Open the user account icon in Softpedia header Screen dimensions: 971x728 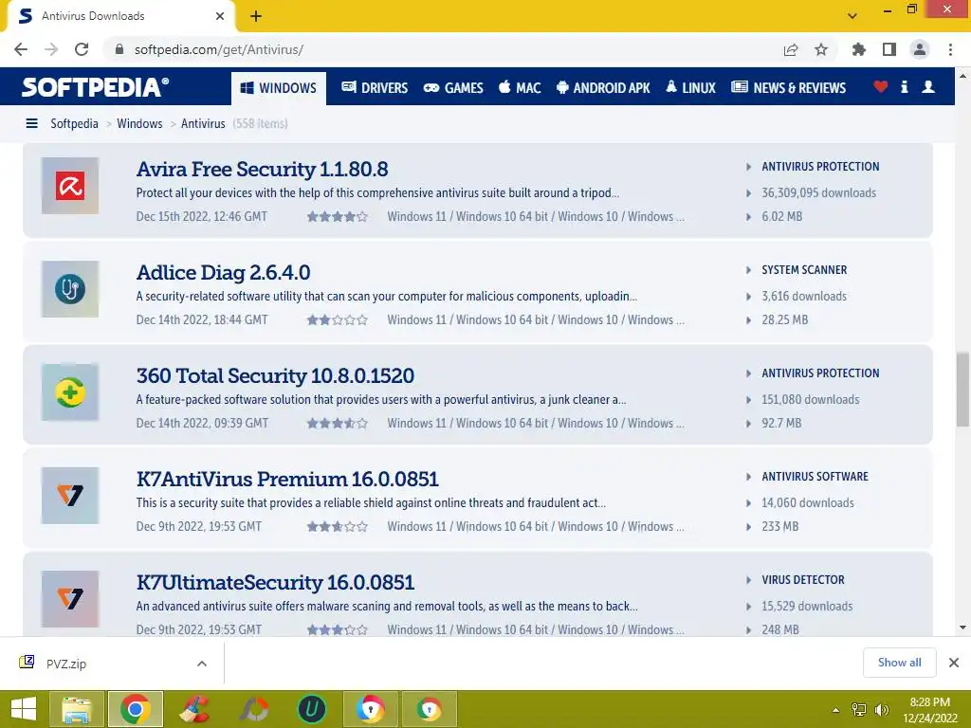tap(927, 86)
